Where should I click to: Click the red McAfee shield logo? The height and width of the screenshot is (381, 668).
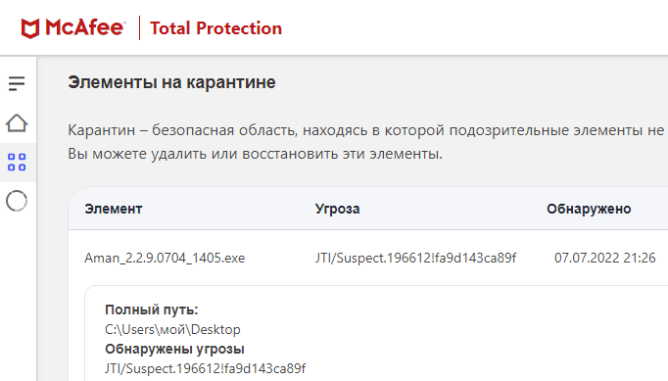(x=30, y=28)
